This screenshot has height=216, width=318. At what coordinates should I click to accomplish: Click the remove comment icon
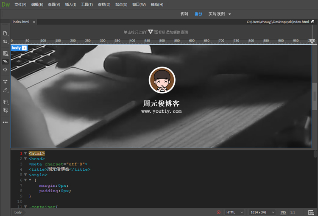[x=5, y=110]
